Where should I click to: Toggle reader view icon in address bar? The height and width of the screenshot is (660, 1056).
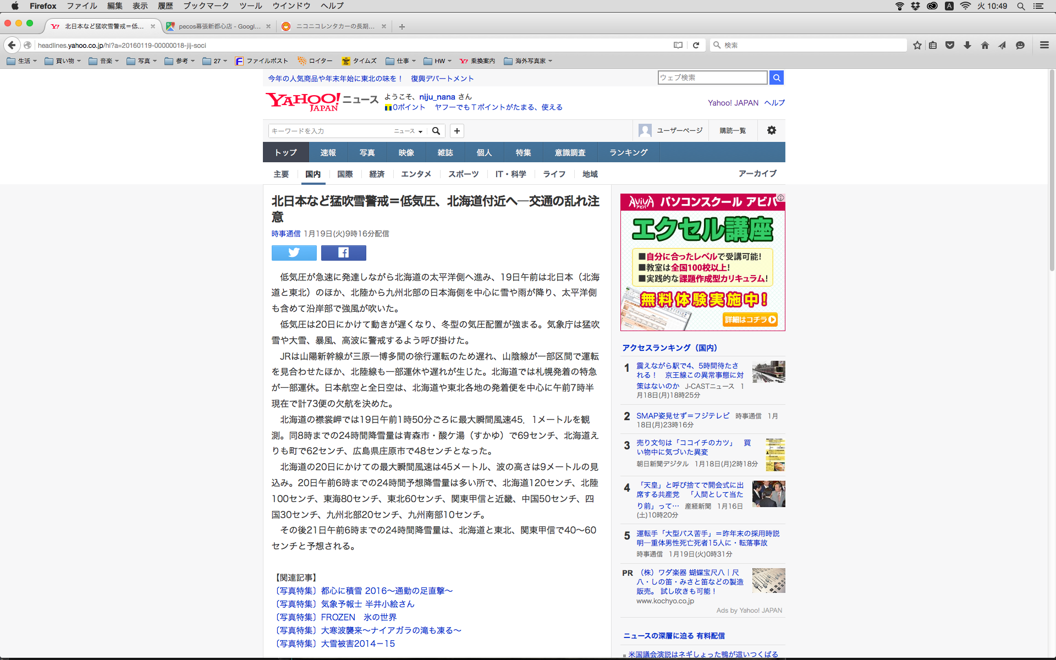click(678, 45)
